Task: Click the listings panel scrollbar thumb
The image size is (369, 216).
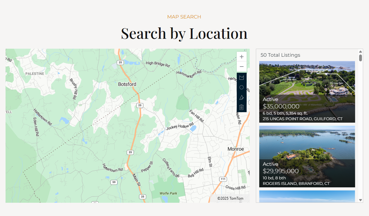Action: pos(360,58)
